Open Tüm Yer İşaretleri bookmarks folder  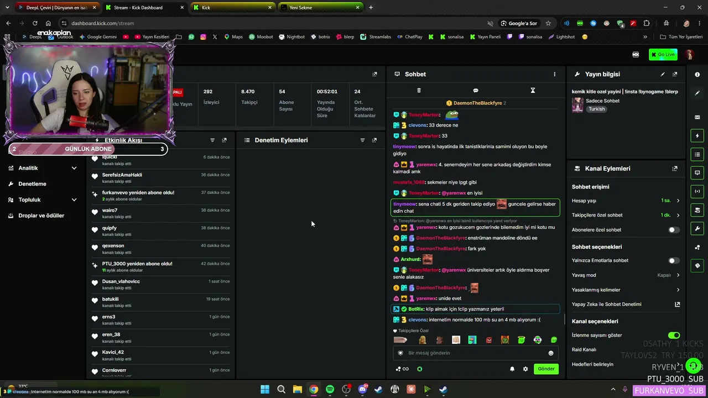tap(681, 37)
